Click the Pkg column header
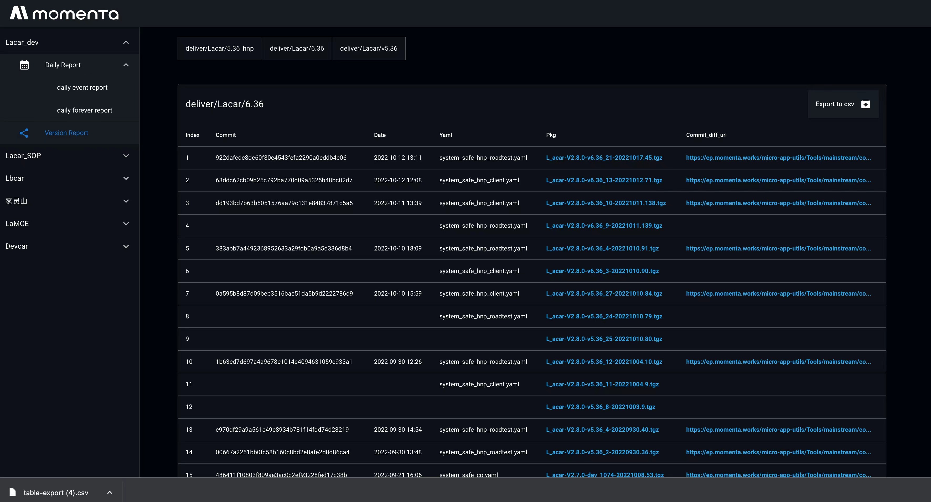Screen dimensions: 931x502 tap(551, 135)
